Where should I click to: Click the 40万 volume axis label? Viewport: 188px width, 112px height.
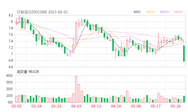pos(9,76)
